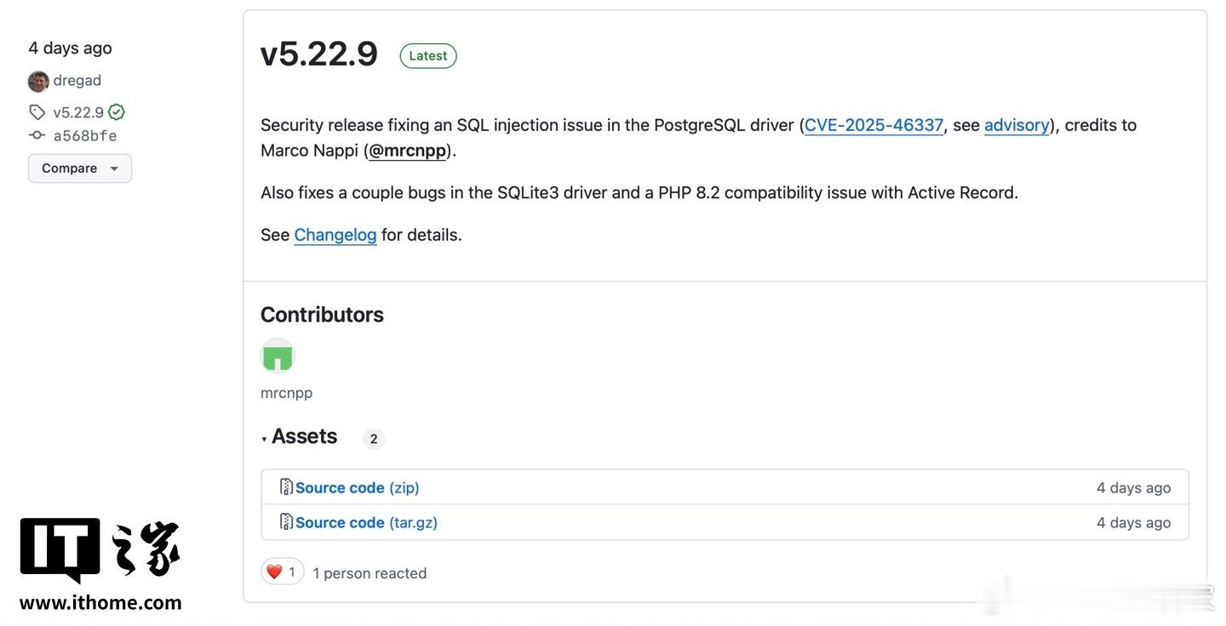The width and height of the screenshot is (1226, 626).
Task: Click the mrcnpp contributor avatar
Action: tap(278, 356)
